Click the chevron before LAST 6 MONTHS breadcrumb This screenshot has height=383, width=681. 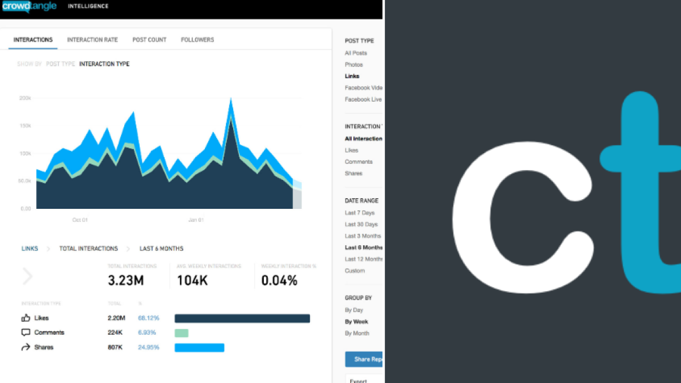[129, 249]
